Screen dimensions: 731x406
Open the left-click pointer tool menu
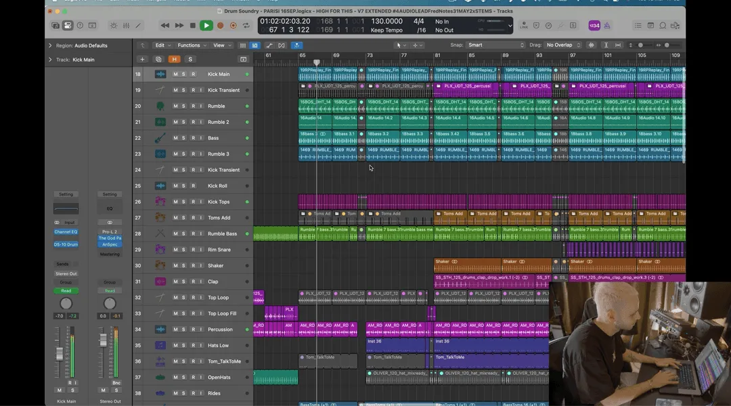[401, 45]
